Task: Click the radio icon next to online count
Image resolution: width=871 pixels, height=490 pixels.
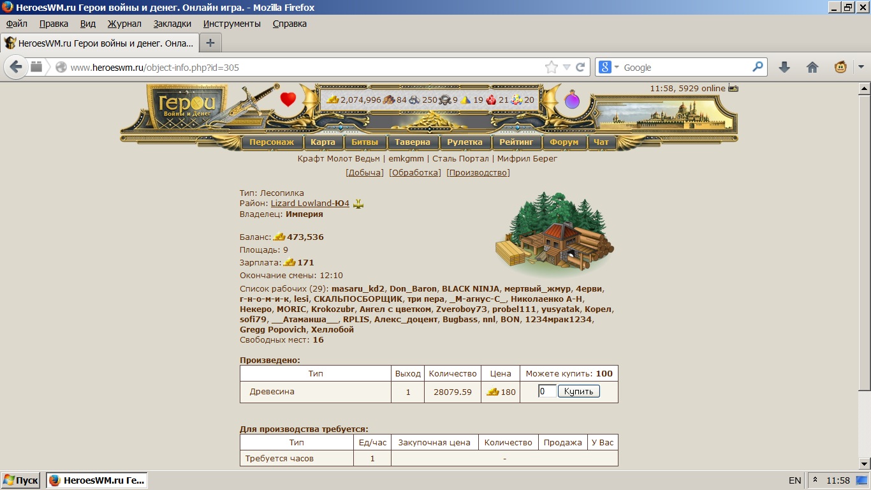Action: (x=733, y=88)
